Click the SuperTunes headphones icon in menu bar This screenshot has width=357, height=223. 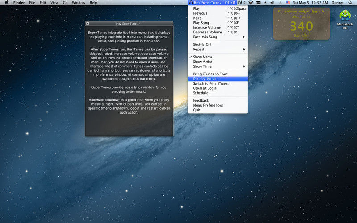191,3
